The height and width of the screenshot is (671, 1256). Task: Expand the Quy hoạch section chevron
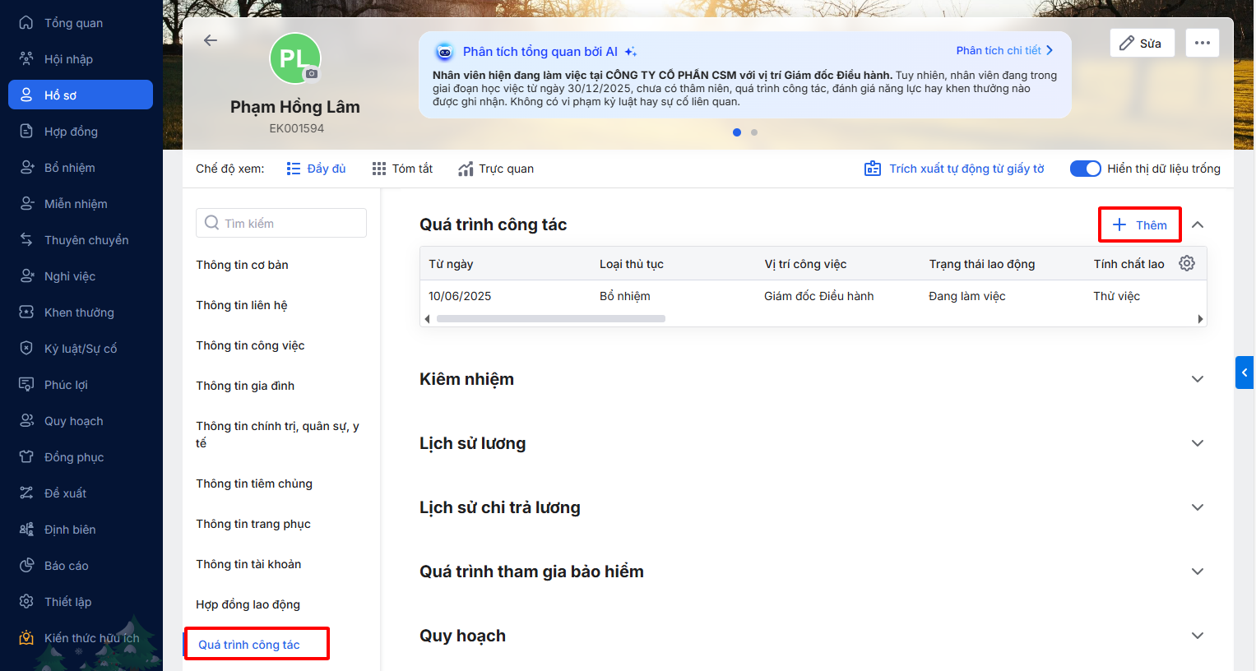(1198, 636)
